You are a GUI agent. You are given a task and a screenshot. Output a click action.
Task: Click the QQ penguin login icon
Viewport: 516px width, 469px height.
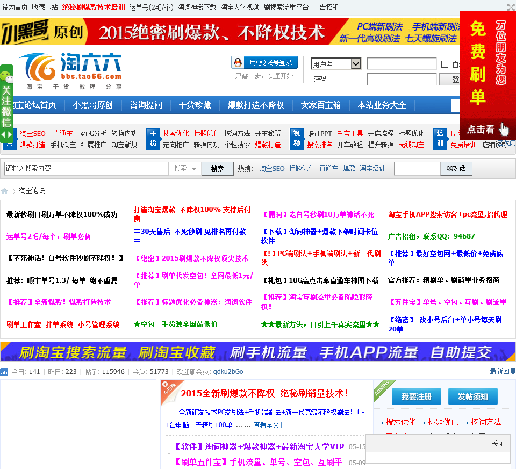point(238,62)
